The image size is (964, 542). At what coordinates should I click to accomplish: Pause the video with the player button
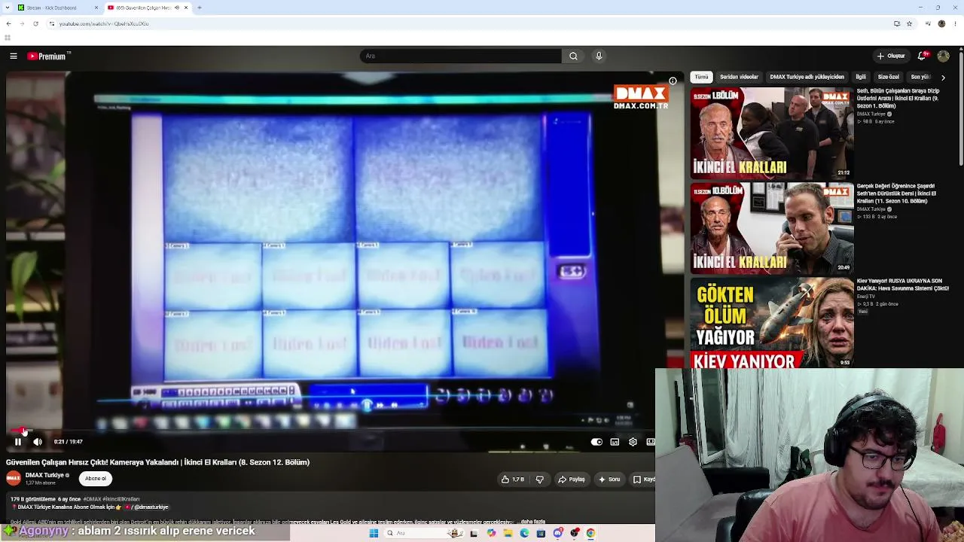[x=18, y=442]
